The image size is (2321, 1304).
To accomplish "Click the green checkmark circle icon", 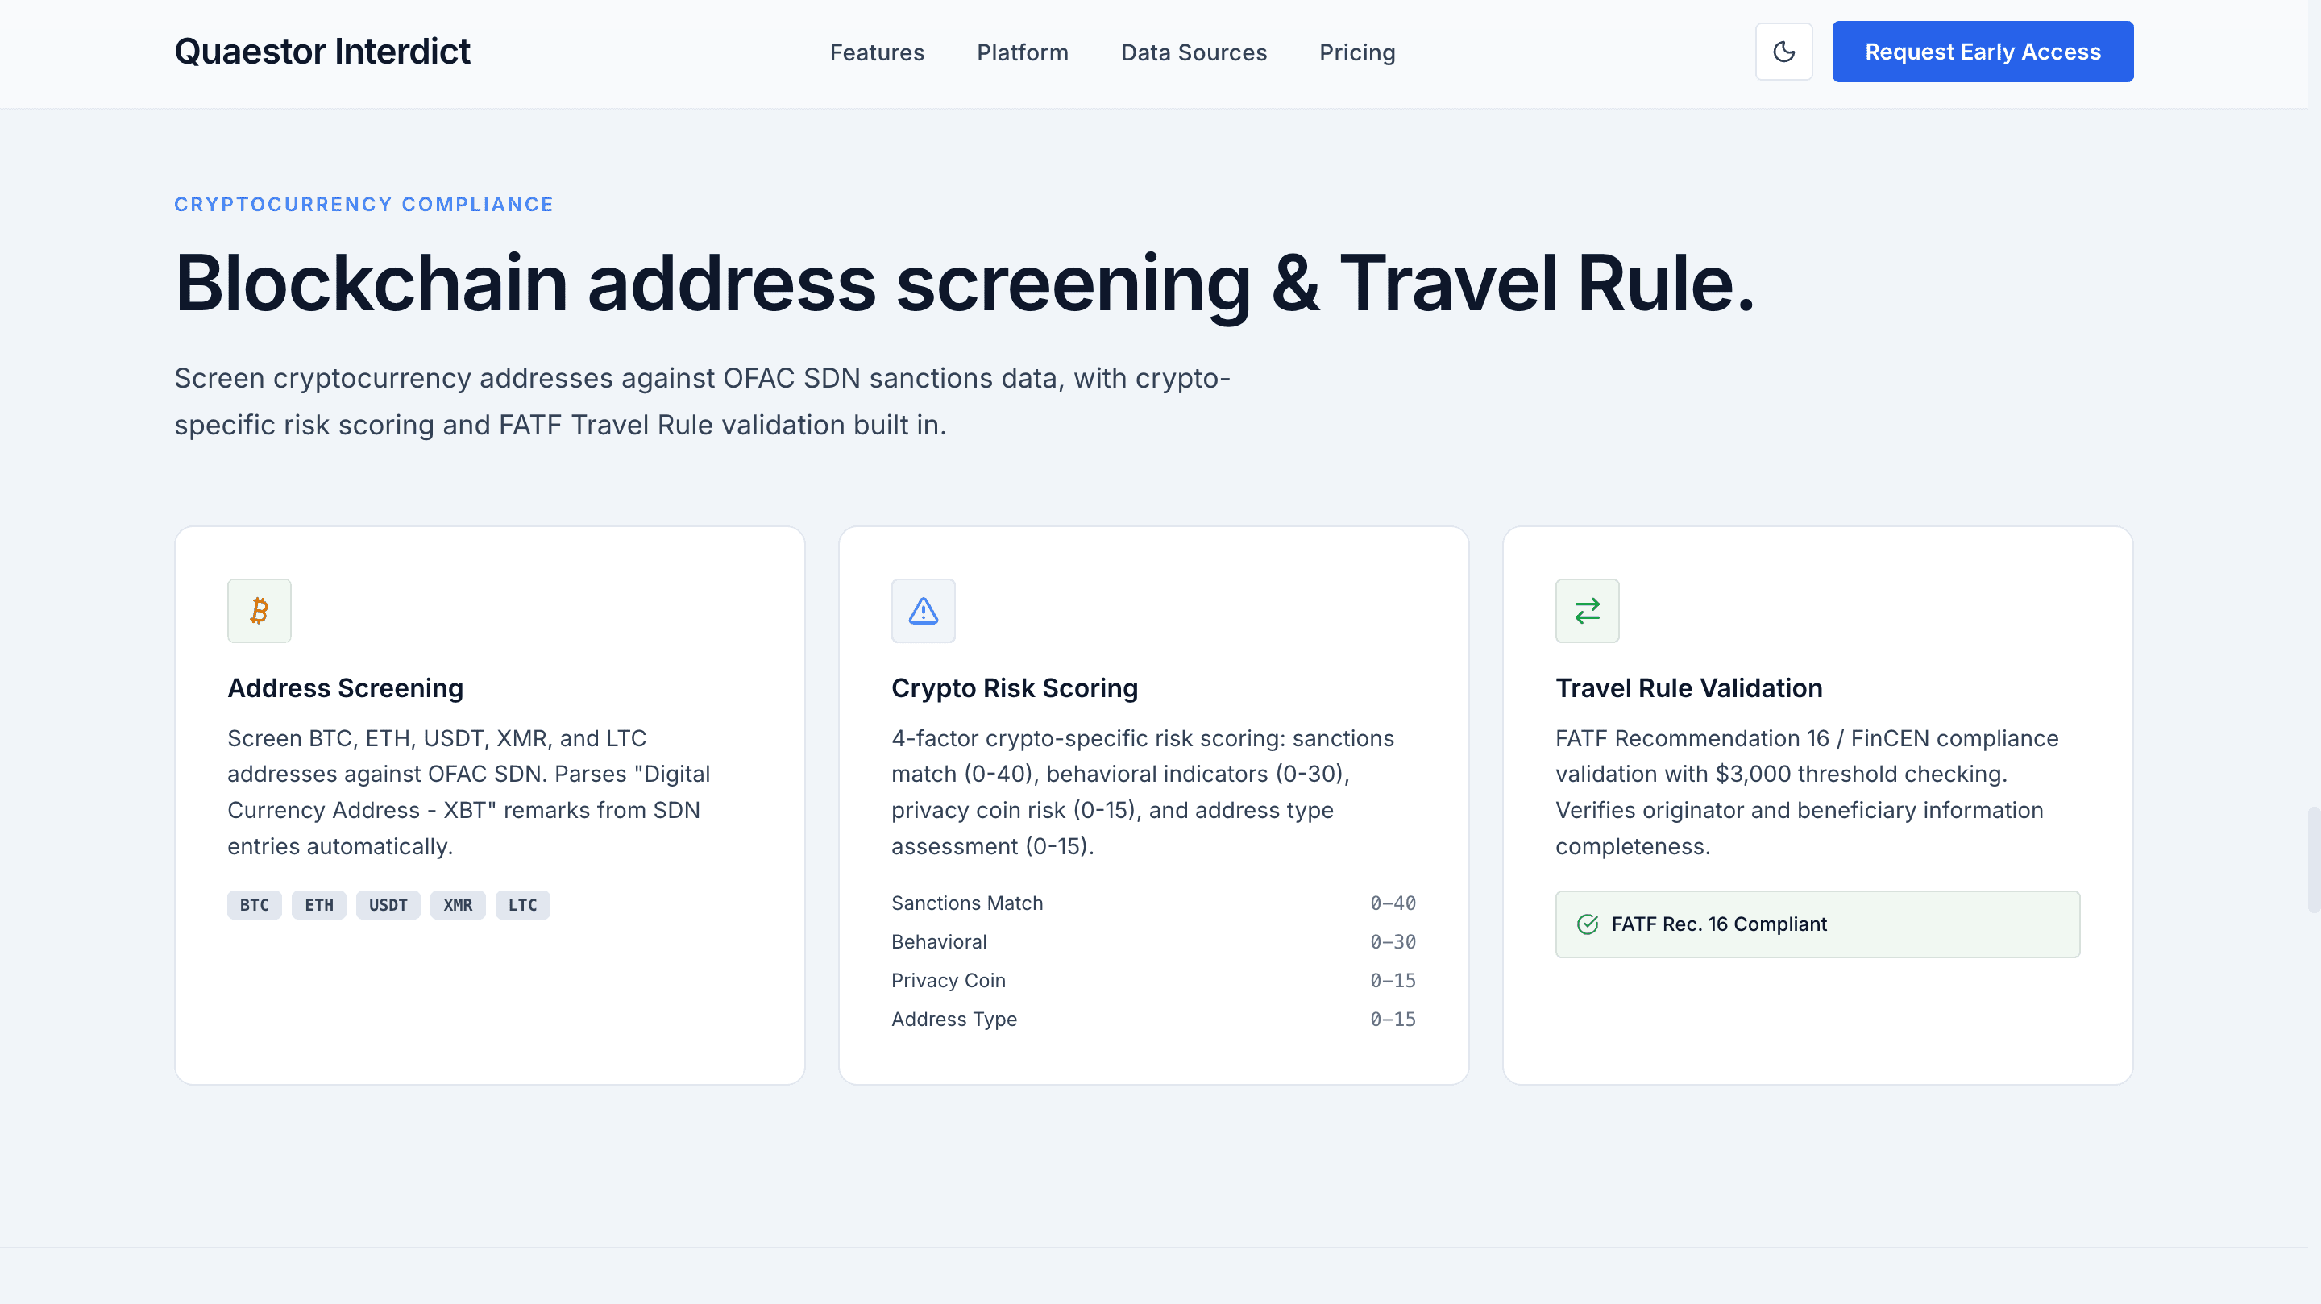I will point(1588,924).
